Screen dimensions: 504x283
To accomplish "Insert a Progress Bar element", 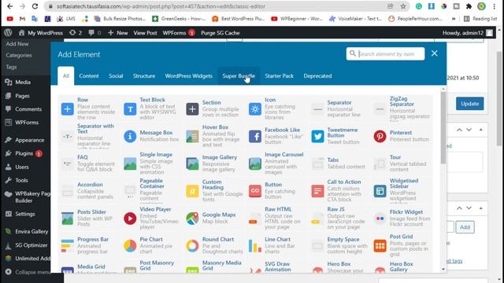I will pos(88,245).
